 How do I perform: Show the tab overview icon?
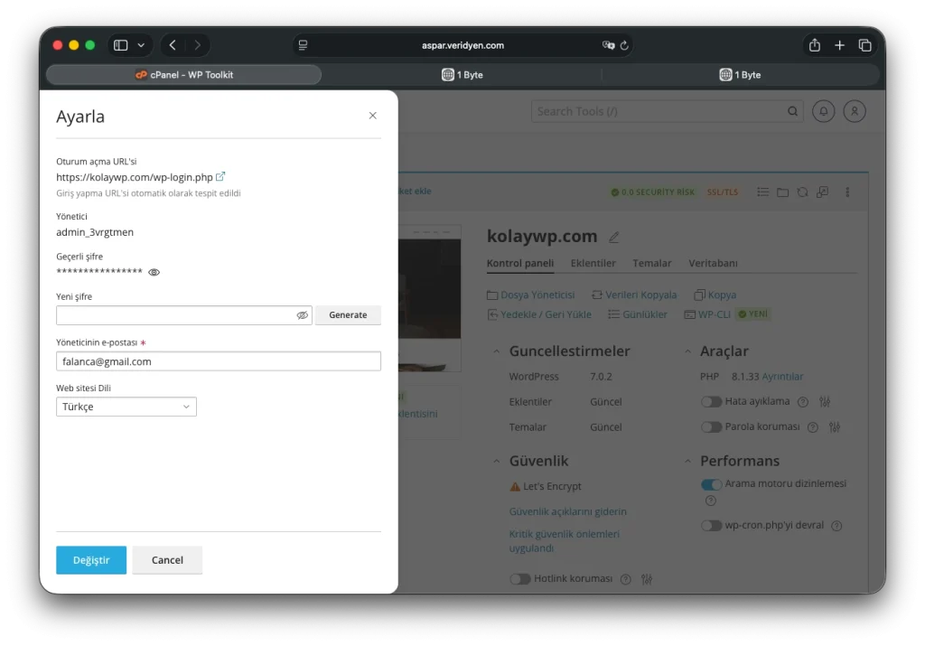click(864, 45)
